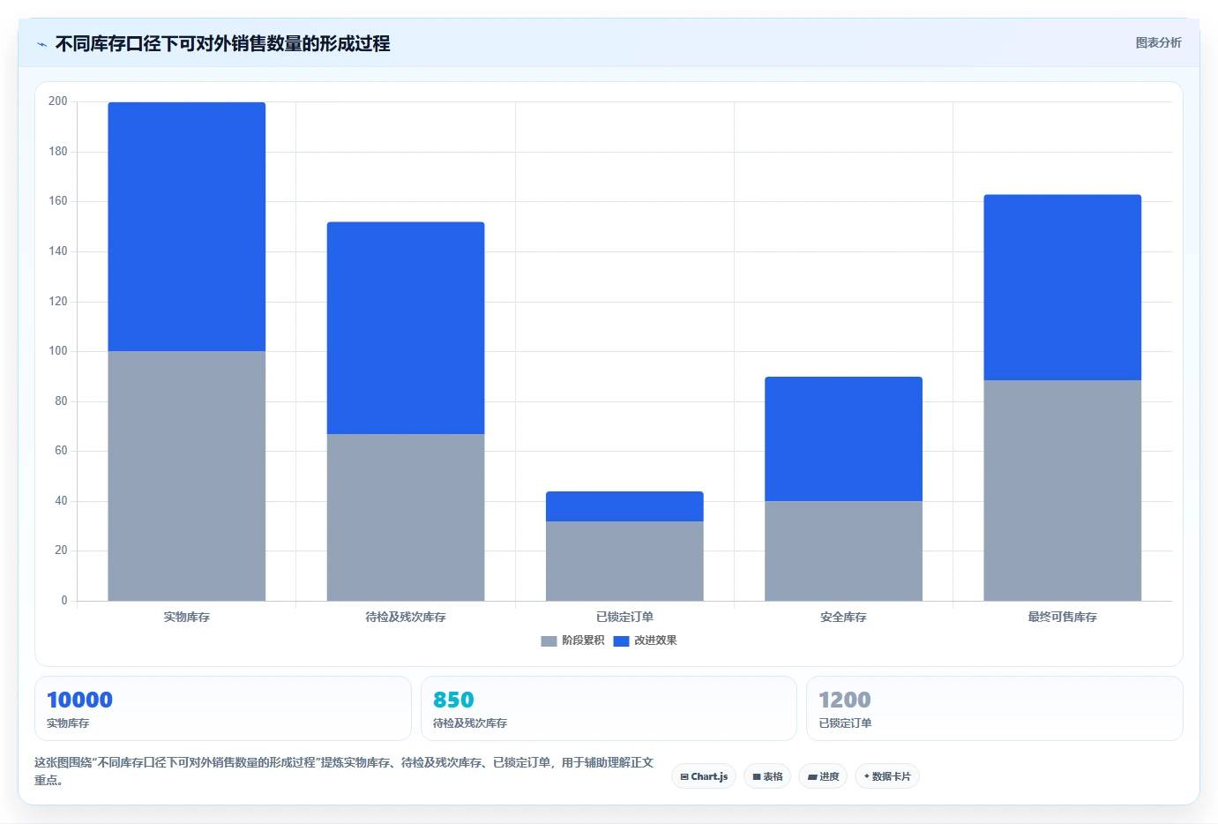Click the gray segment of 已锁定订单 bar
Image resolution: width=1218 pixels, height=824 pixels.
click(624, 561)
